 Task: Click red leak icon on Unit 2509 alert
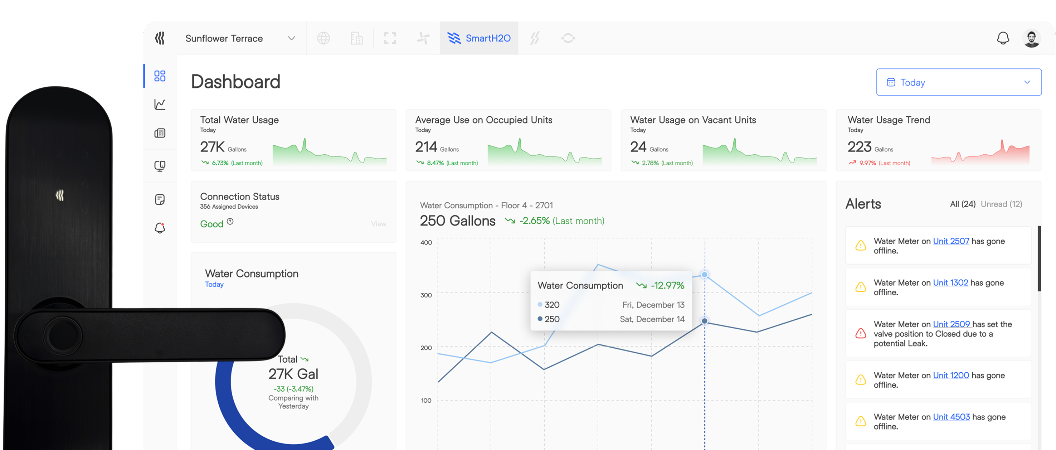(861, 333)
